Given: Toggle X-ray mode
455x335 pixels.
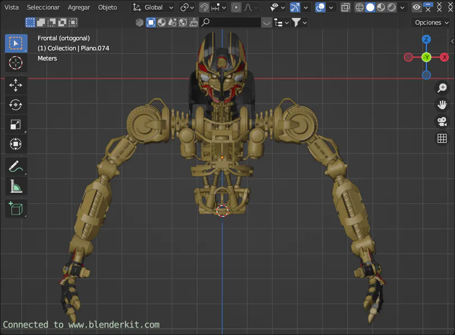Looking at the screenshot, I should coord(345,7).
